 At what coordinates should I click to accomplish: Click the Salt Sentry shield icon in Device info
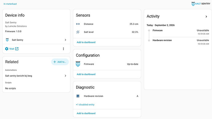(x=7, y=40)
